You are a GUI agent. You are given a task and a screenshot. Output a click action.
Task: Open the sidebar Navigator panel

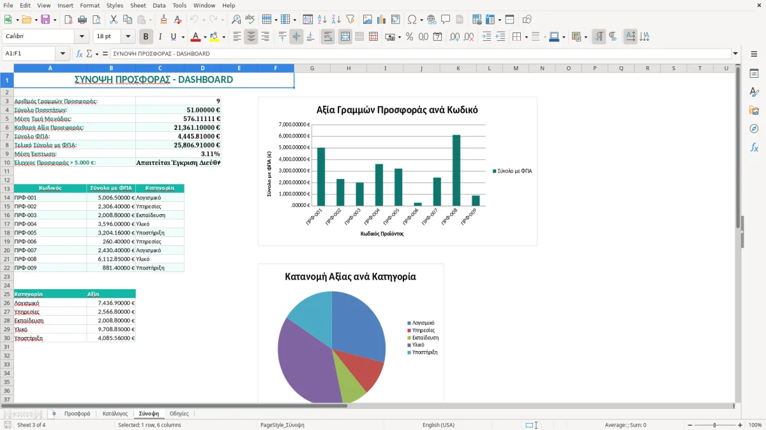pos(754,129)
